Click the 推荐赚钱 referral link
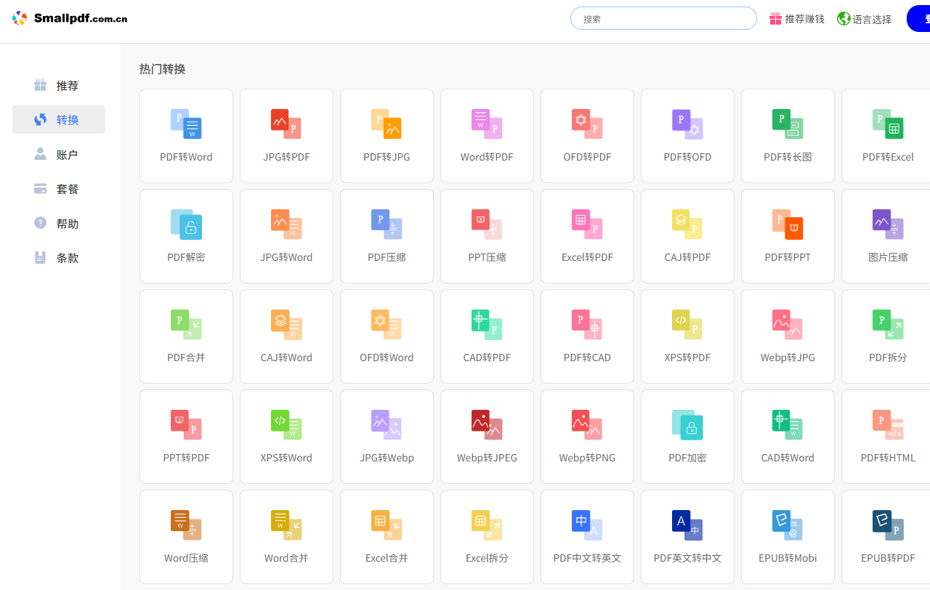Screen dimensions: 930x590 pyautogui.click(x=797, y=19)
